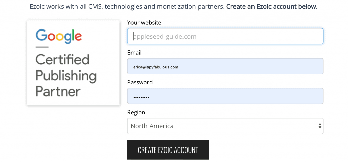Click the Google logo in the badge
348x162 pixels.
tap(58, 37)
